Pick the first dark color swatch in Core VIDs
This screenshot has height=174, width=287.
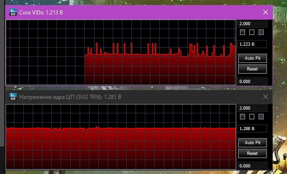243,32
